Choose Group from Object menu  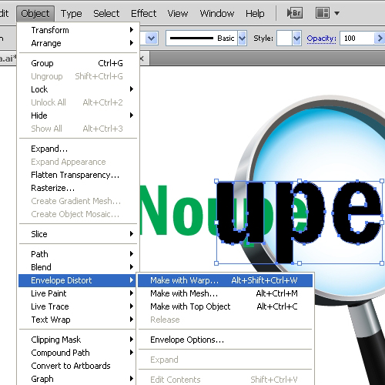pyautogui.click(x=78, y=63)
